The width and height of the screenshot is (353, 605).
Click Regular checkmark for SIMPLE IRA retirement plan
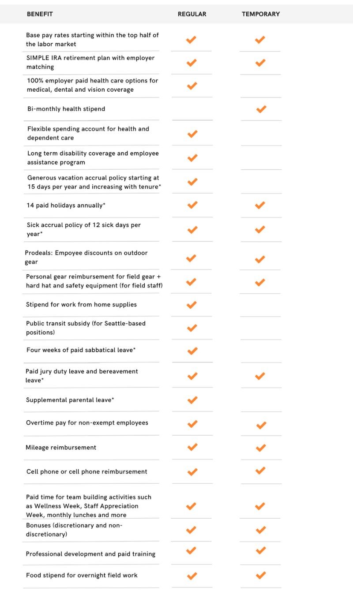click(192, 63)
